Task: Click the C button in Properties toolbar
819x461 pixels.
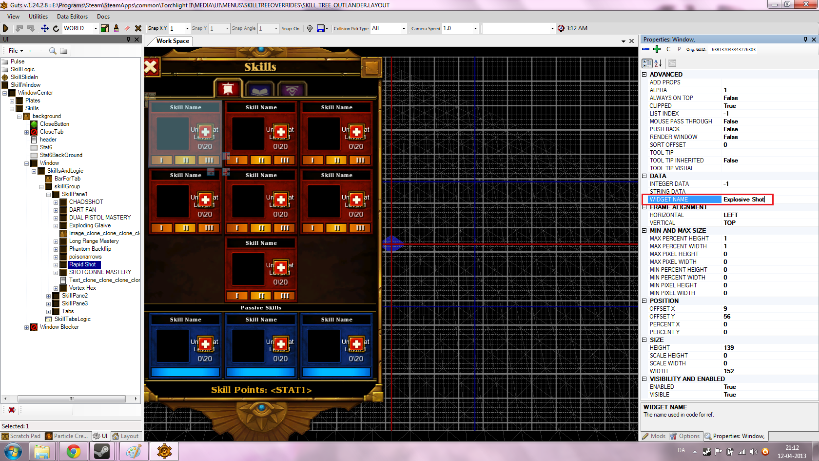Action: click(668, 49)
